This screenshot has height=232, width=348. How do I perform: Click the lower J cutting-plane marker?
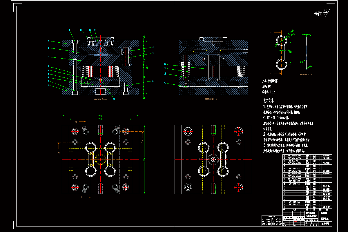pos(272,73)
